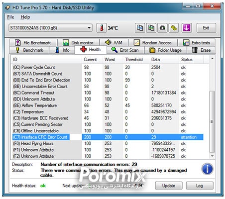Open the drive selection dropdown ST31000524AS
Viewport: 225px width, 199px height.
(50, 28)
